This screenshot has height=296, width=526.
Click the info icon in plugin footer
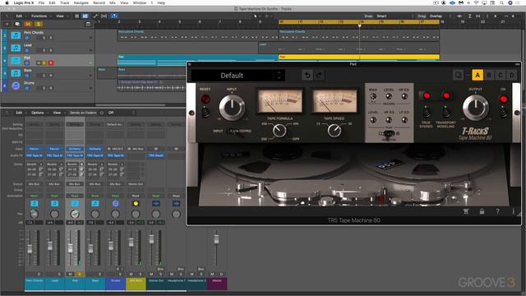[513, 211]
